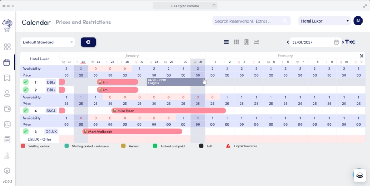Switch to list timeline view icon

226,42
